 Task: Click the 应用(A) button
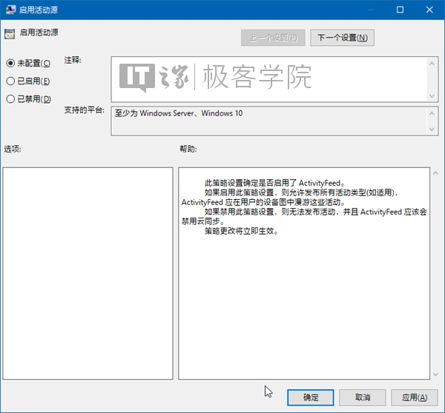click(415, 397)
